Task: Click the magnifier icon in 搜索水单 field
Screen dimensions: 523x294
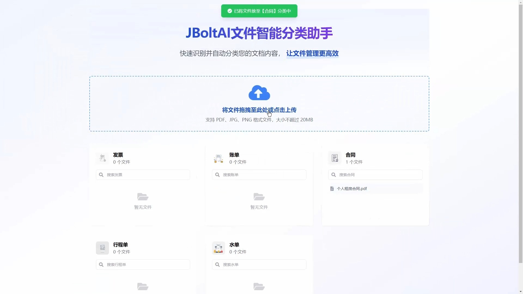Action: (217, 265)
